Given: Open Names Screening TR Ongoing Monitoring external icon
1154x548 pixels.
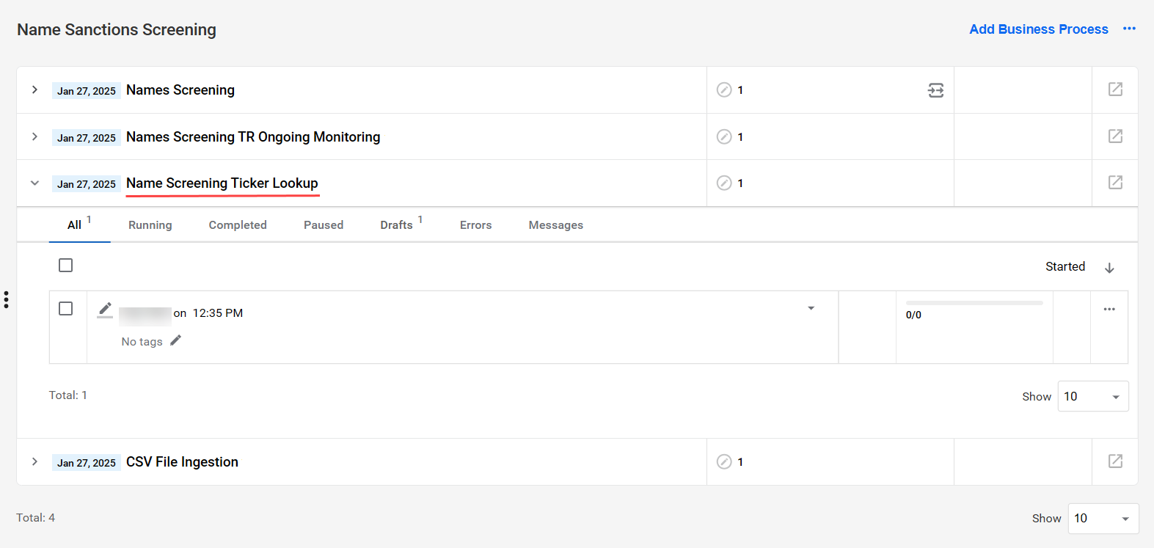Looking at the screenshot, I should pos(1115,136).
